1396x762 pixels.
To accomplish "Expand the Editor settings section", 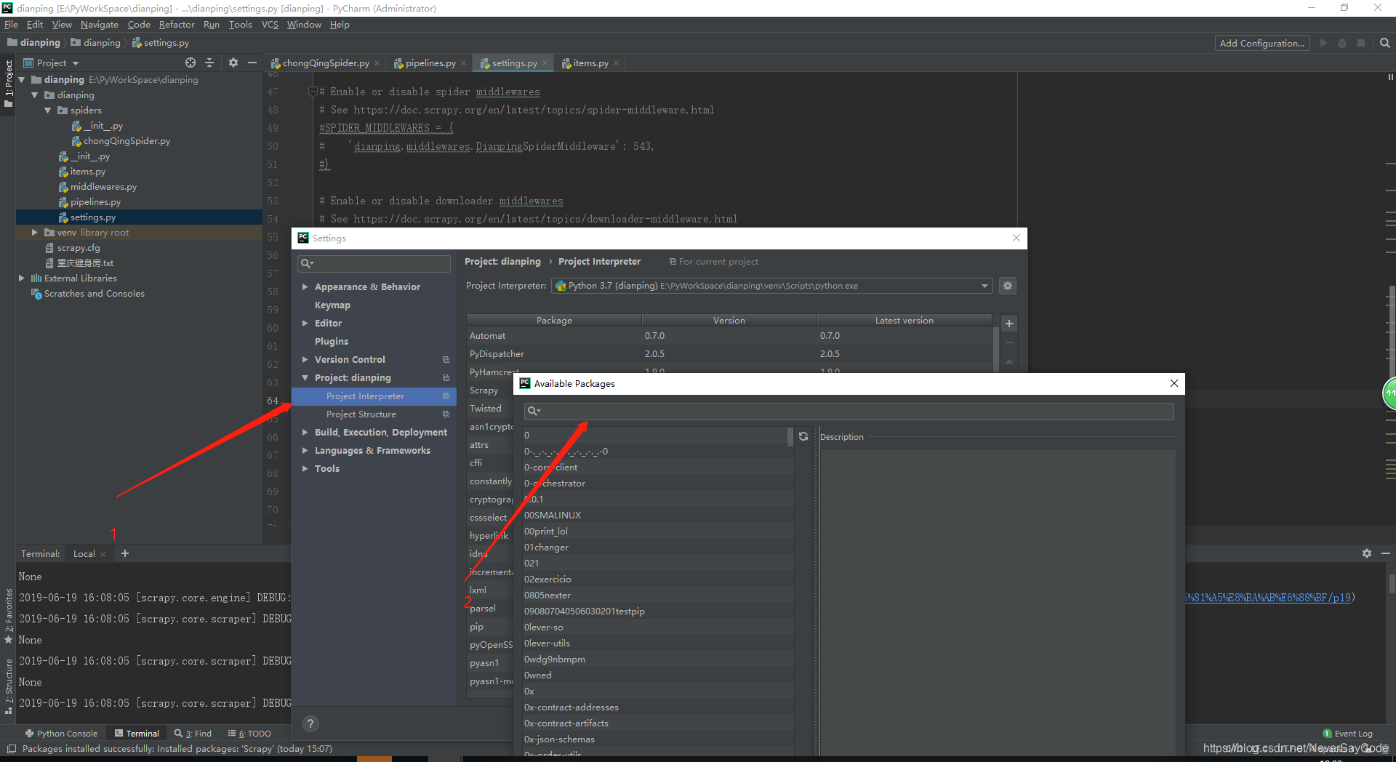I will point(305,324).
